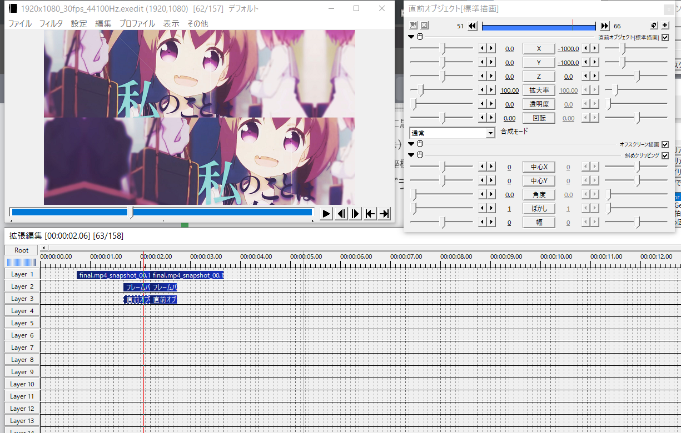Click mouse icon beside 斜めクリッピング section
Viewport: 681px width, 433px height.
click(420, 155)
